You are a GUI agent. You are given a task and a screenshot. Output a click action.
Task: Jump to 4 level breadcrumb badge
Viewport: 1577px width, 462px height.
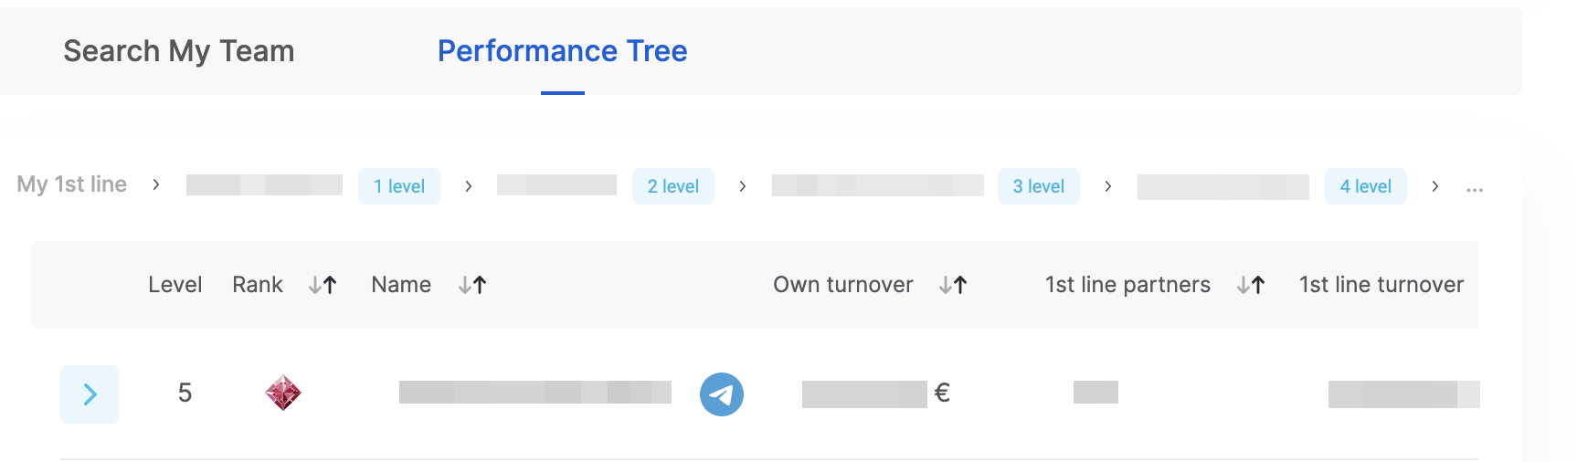tap(1365, 186)
